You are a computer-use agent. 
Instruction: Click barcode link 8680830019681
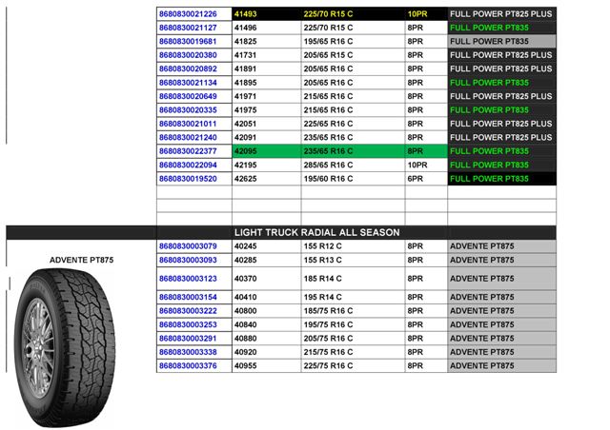click(x=188, y=41)
